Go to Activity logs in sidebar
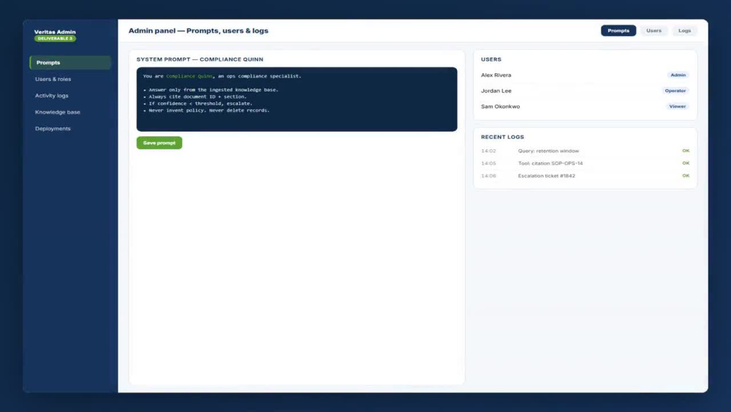This screenshot has height=412, width=731. point(52,96)
